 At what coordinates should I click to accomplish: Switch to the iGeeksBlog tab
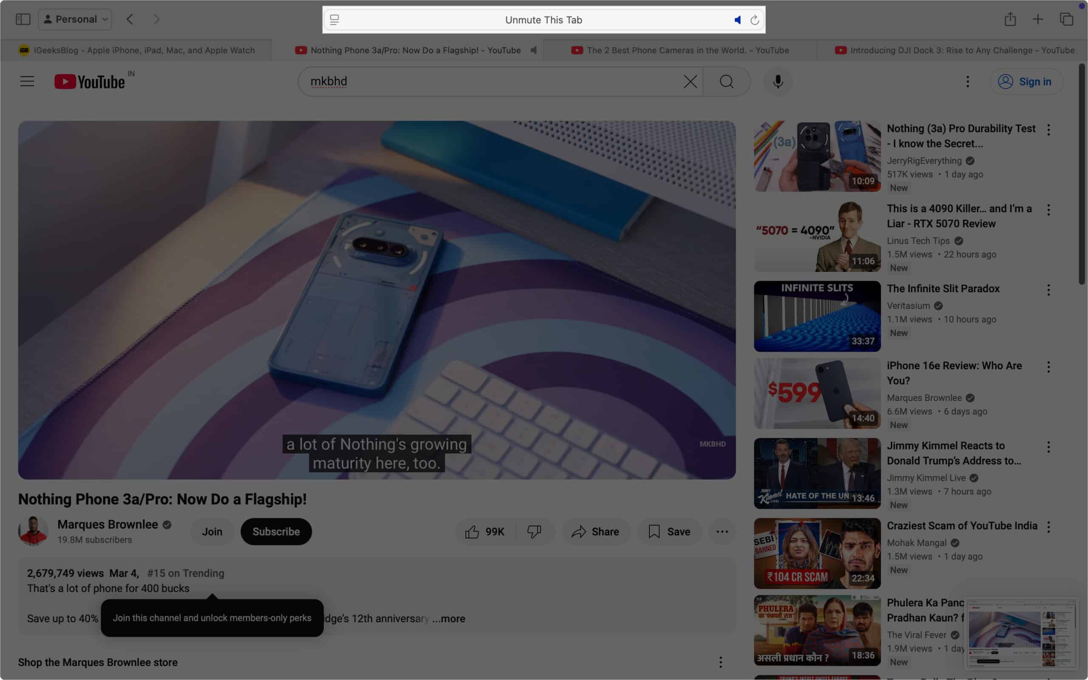[136, 51]
